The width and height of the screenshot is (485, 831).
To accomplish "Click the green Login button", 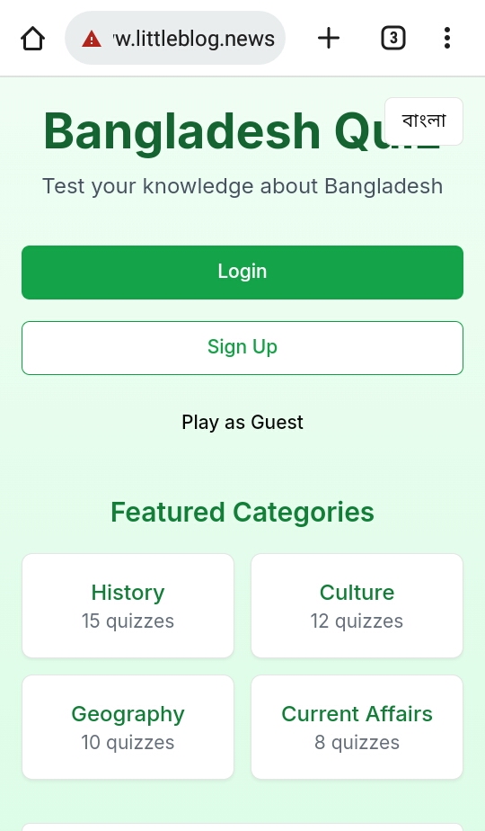I will point(242,273).
